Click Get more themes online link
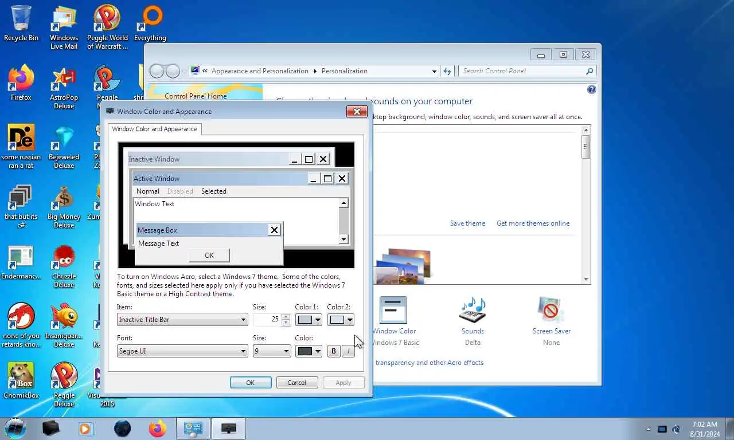The width and height of the screenshot is (734, 440). (x=533, y=223)
